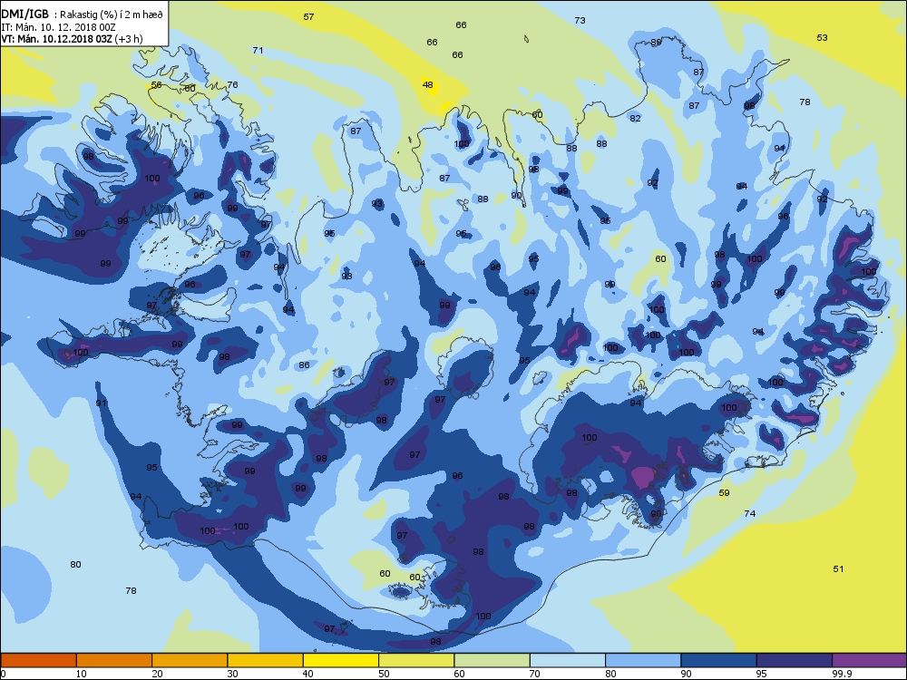Viewport: 907px width, 680px height.
Task: Click the purple above-99.9 legend swatch
Action: point(870,660)
